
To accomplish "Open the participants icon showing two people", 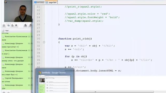I will pos(25,25).
